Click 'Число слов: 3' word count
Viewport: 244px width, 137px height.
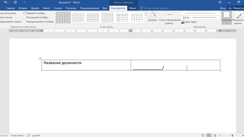(x=18, y=135)
